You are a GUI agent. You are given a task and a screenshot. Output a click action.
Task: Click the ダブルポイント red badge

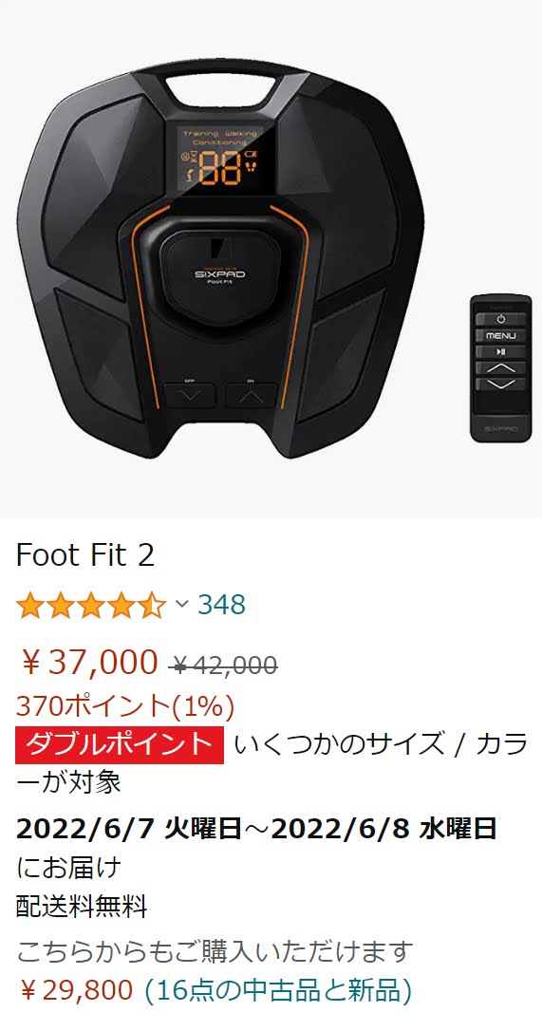pos(120,745)
